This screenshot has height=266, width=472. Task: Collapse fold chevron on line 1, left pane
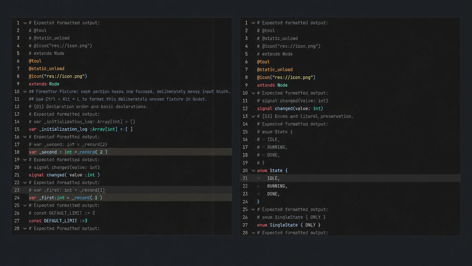coord(25,23)
